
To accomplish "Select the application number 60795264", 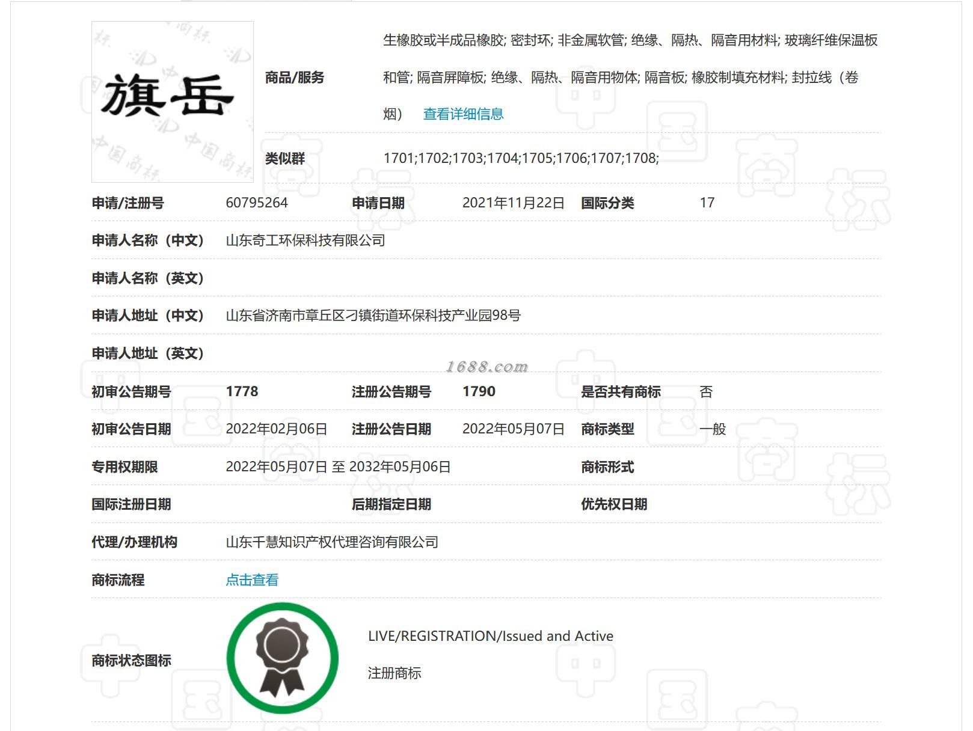I will point(257,203).
